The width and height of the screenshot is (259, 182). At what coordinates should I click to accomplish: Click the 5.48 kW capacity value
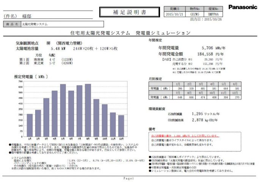pos(58,49)
